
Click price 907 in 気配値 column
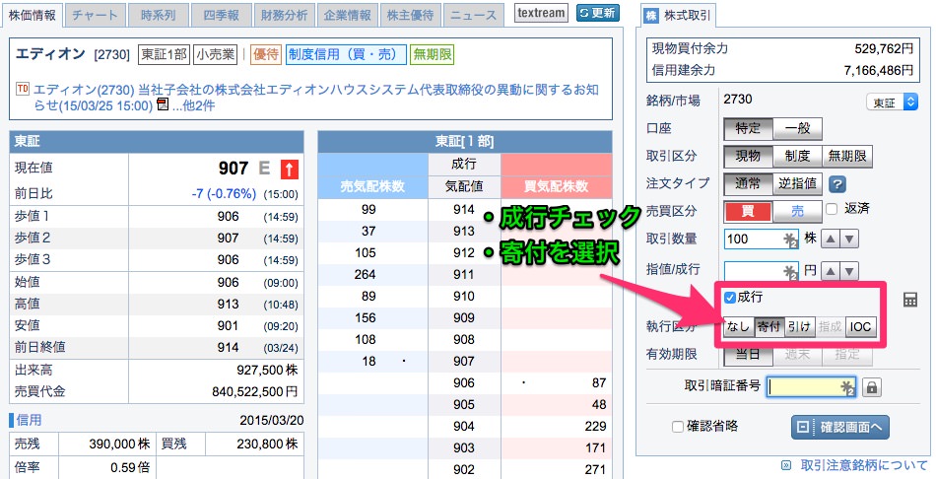tap(464, 362)
